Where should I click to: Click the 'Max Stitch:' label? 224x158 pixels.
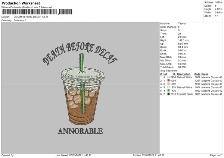coord(166,57)
